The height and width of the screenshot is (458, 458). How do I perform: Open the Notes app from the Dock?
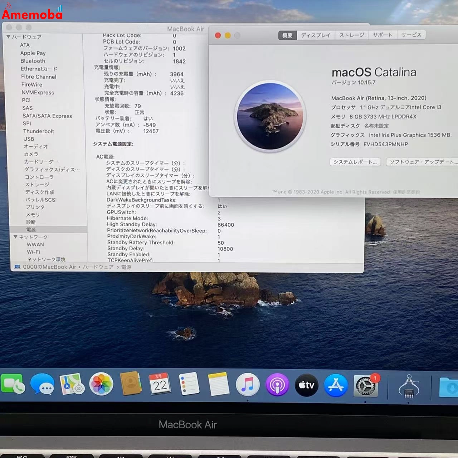(x=219, y=385)
